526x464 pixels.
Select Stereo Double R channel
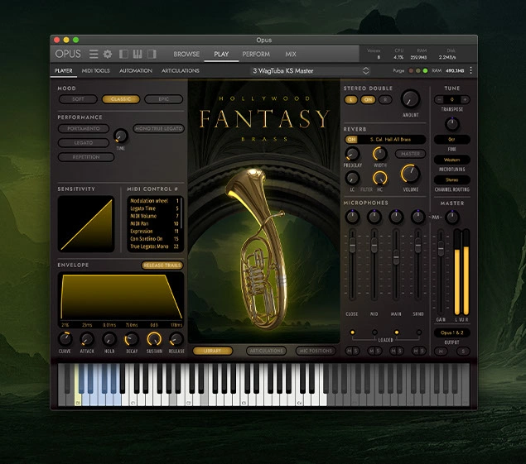(x=385, y=99)
